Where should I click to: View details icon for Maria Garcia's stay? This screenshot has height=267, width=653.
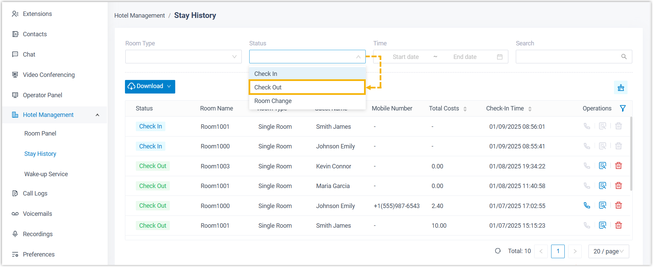[x=602, y=186]
